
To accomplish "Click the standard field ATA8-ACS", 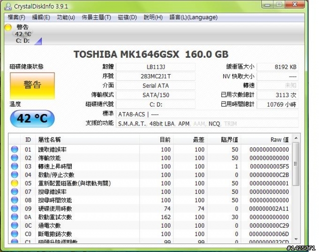I will click(207, 114).
